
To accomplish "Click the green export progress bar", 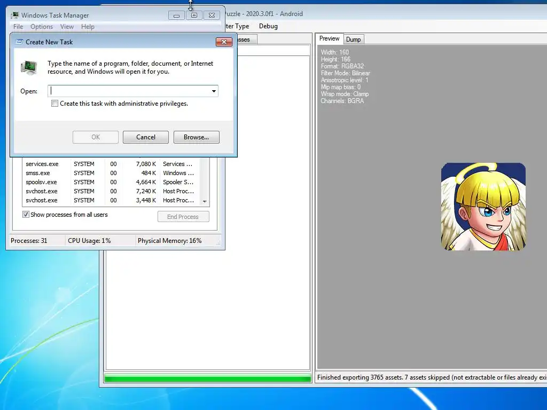I will pyautogui.click(x=208, y=379).
